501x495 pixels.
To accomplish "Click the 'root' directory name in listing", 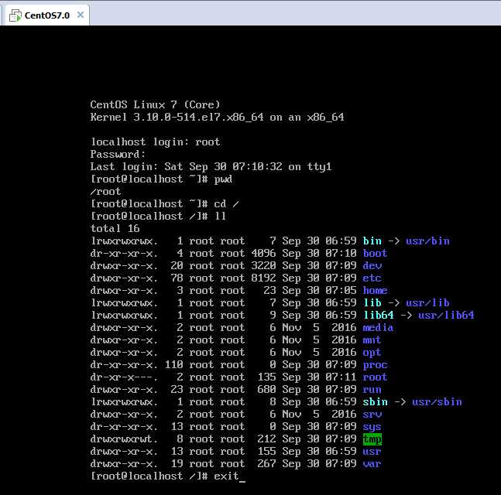I will (x=375, y=377).
